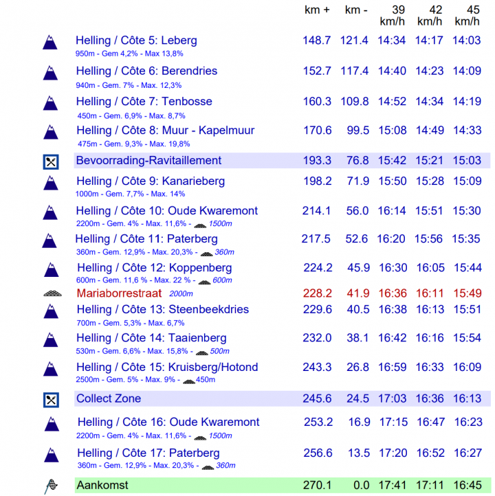The width and height of the screenshot is (495, 496).
Task: Click the '42 km/h' column header
Action: click(x=430, y=16)
